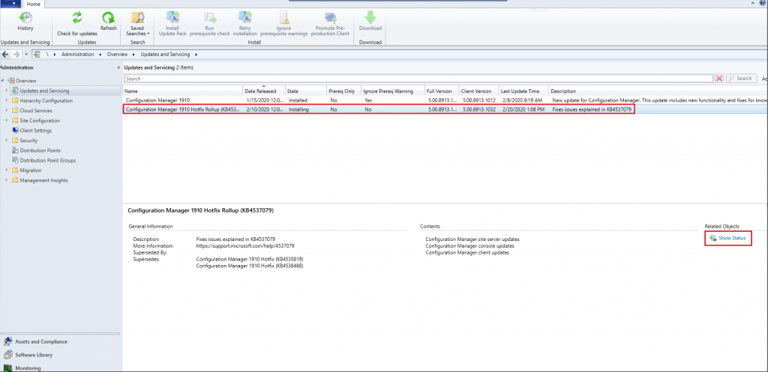Viewport: 768px width, 372px height.
Task: Click the support.microsoft.com help URL
Action: click(x=245, y=246)
